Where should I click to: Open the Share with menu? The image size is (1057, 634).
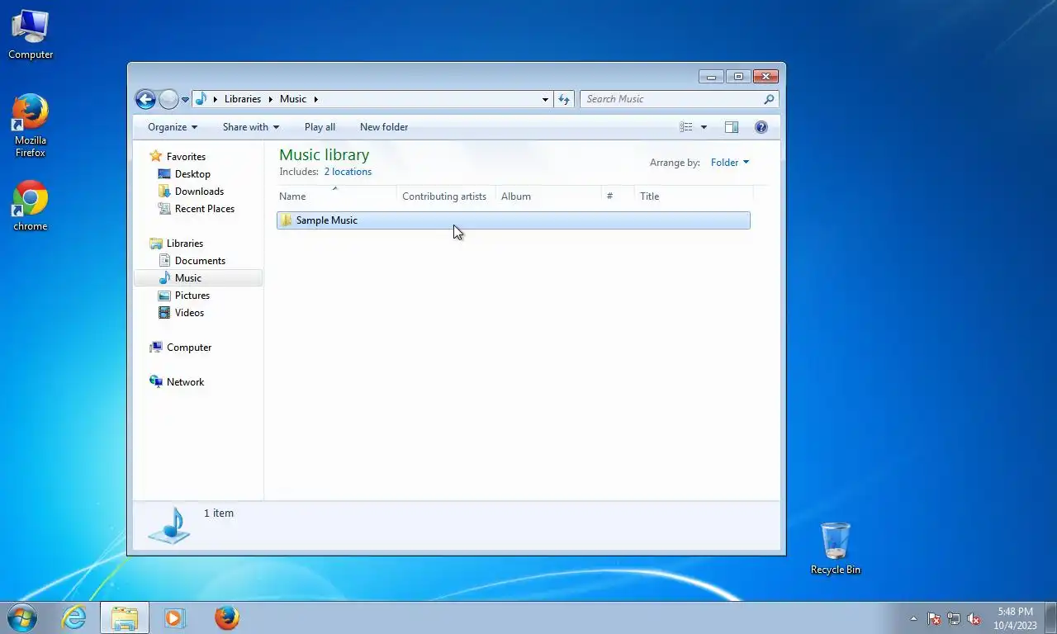[251, 127]
